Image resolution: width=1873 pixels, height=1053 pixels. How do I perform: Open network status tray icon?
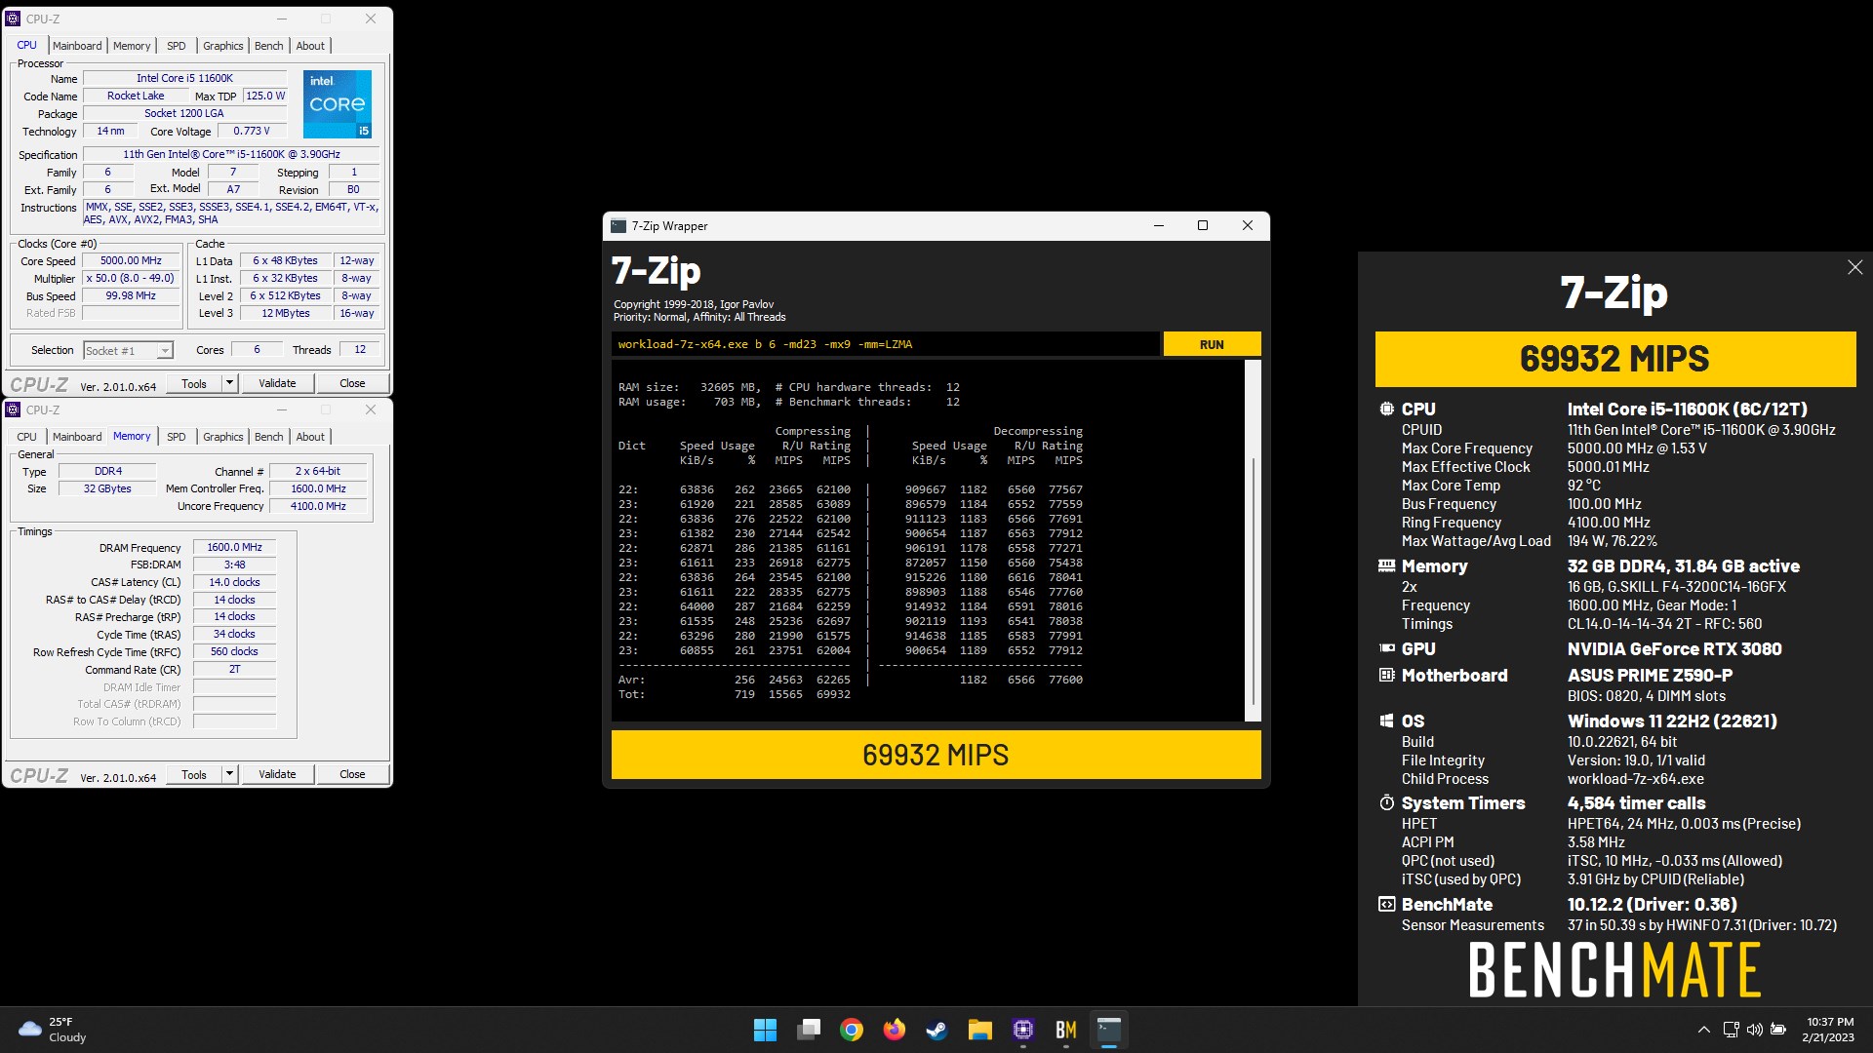tap(1731, 1030)
